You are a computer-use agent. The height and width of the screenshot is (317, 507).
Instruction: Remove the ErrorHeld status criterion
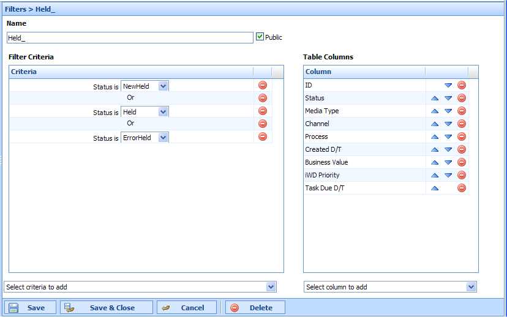(263, 136)
